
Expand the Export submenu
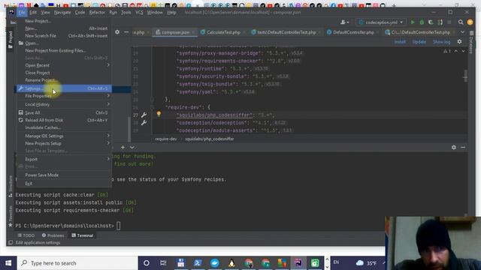64,159
